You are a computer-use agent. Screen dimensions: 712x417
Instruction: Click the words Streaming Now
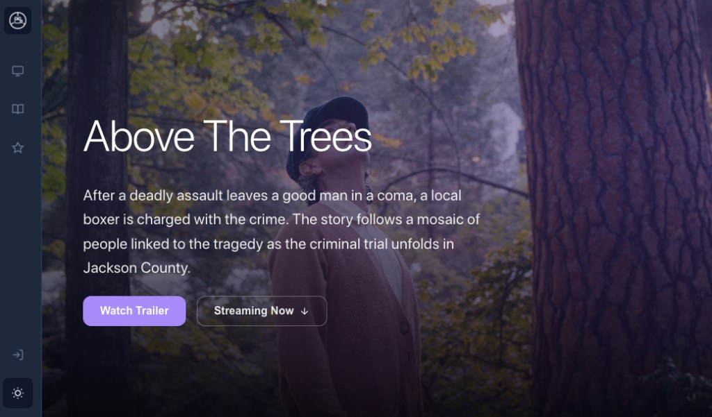[x=254, y=311]
